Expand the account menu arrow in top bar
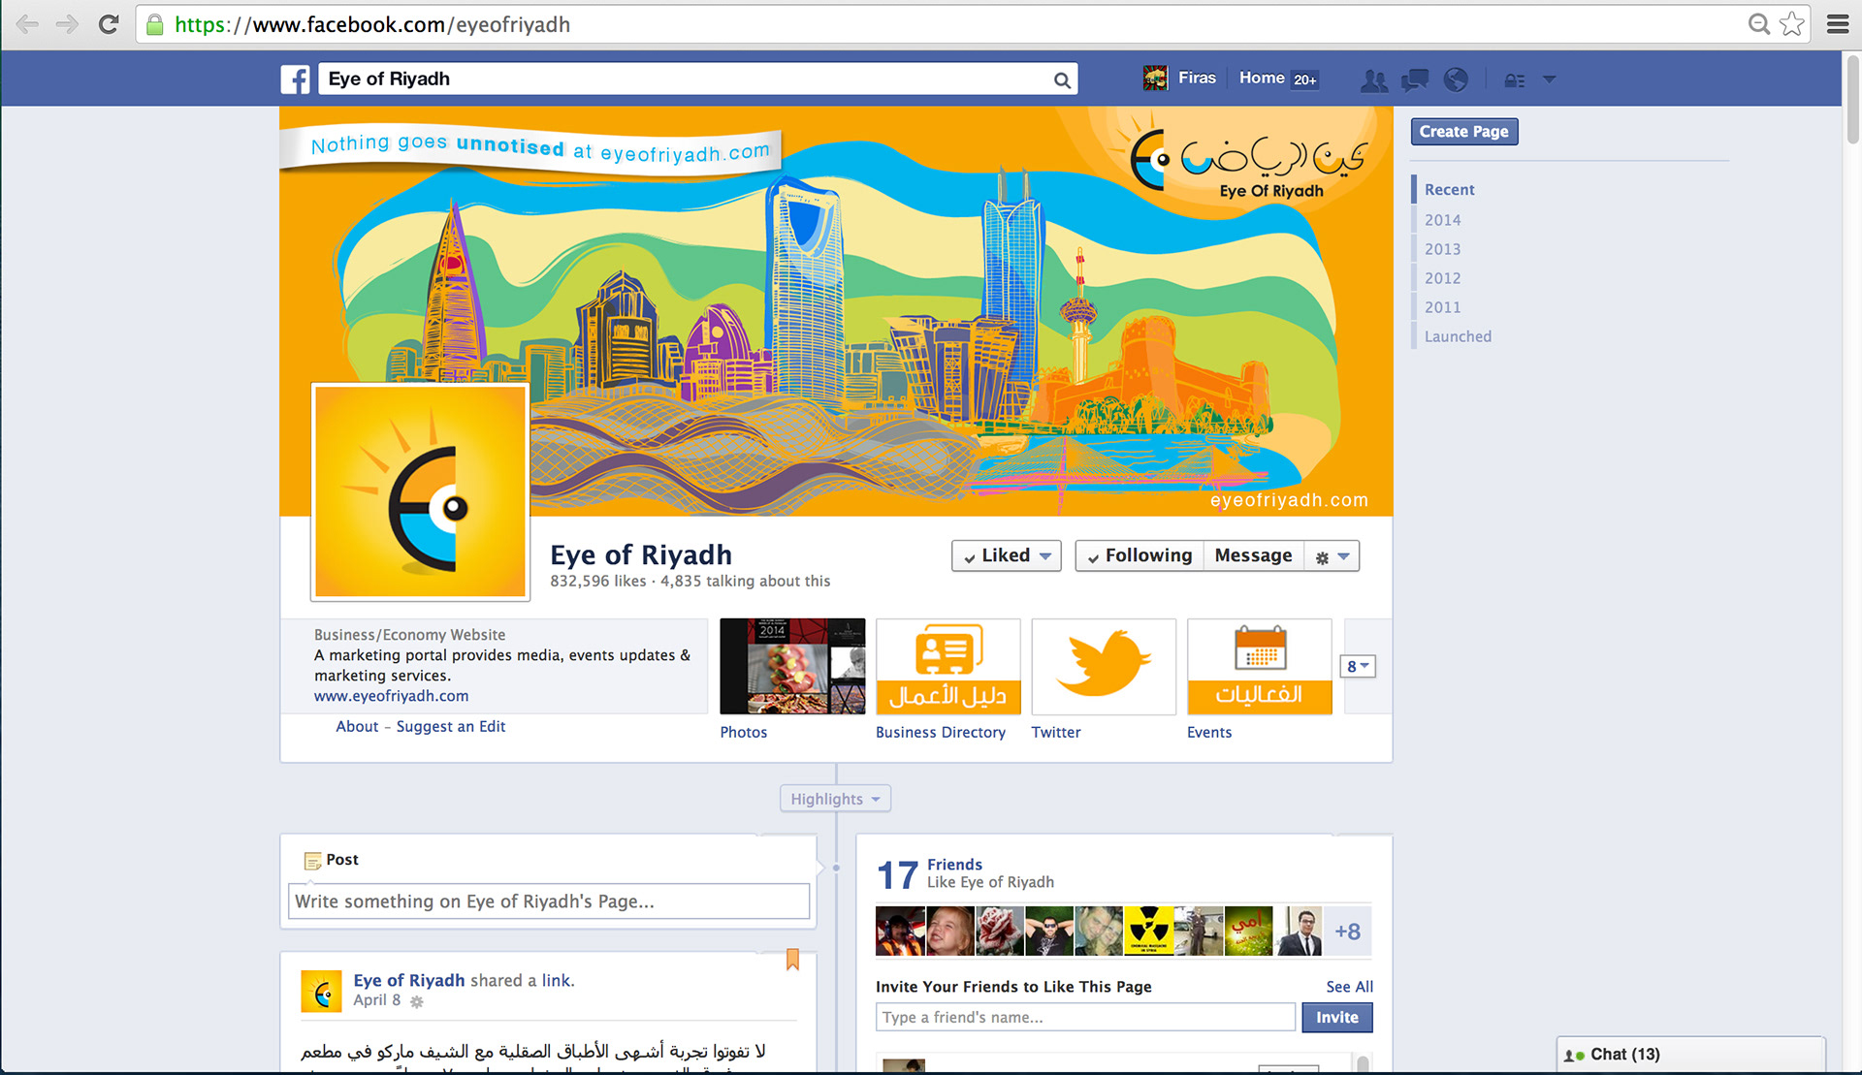The image size is (1862, 1075). pyautogui.click(x=1549, y=79)
